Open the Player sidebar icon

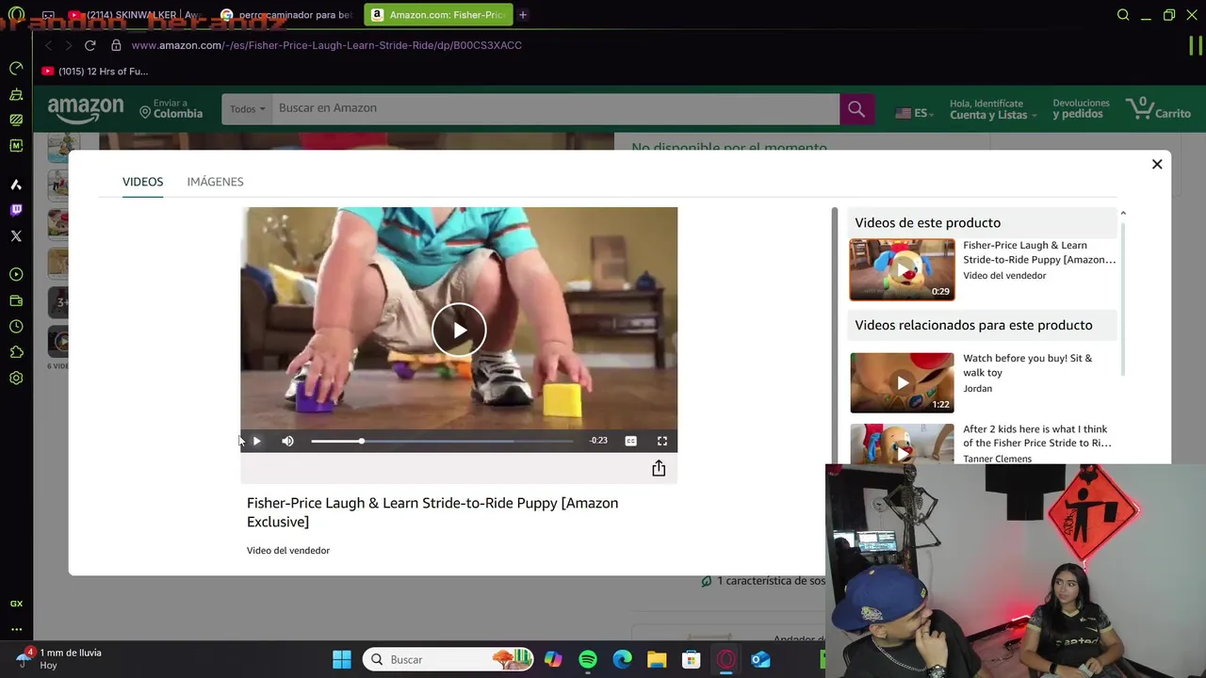[16, 275]
